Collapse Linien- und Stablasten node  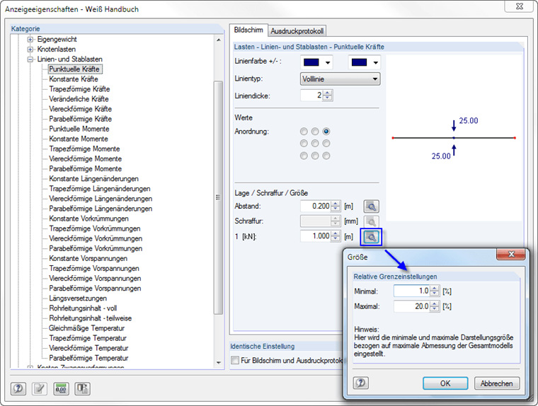tap(30, 59)
